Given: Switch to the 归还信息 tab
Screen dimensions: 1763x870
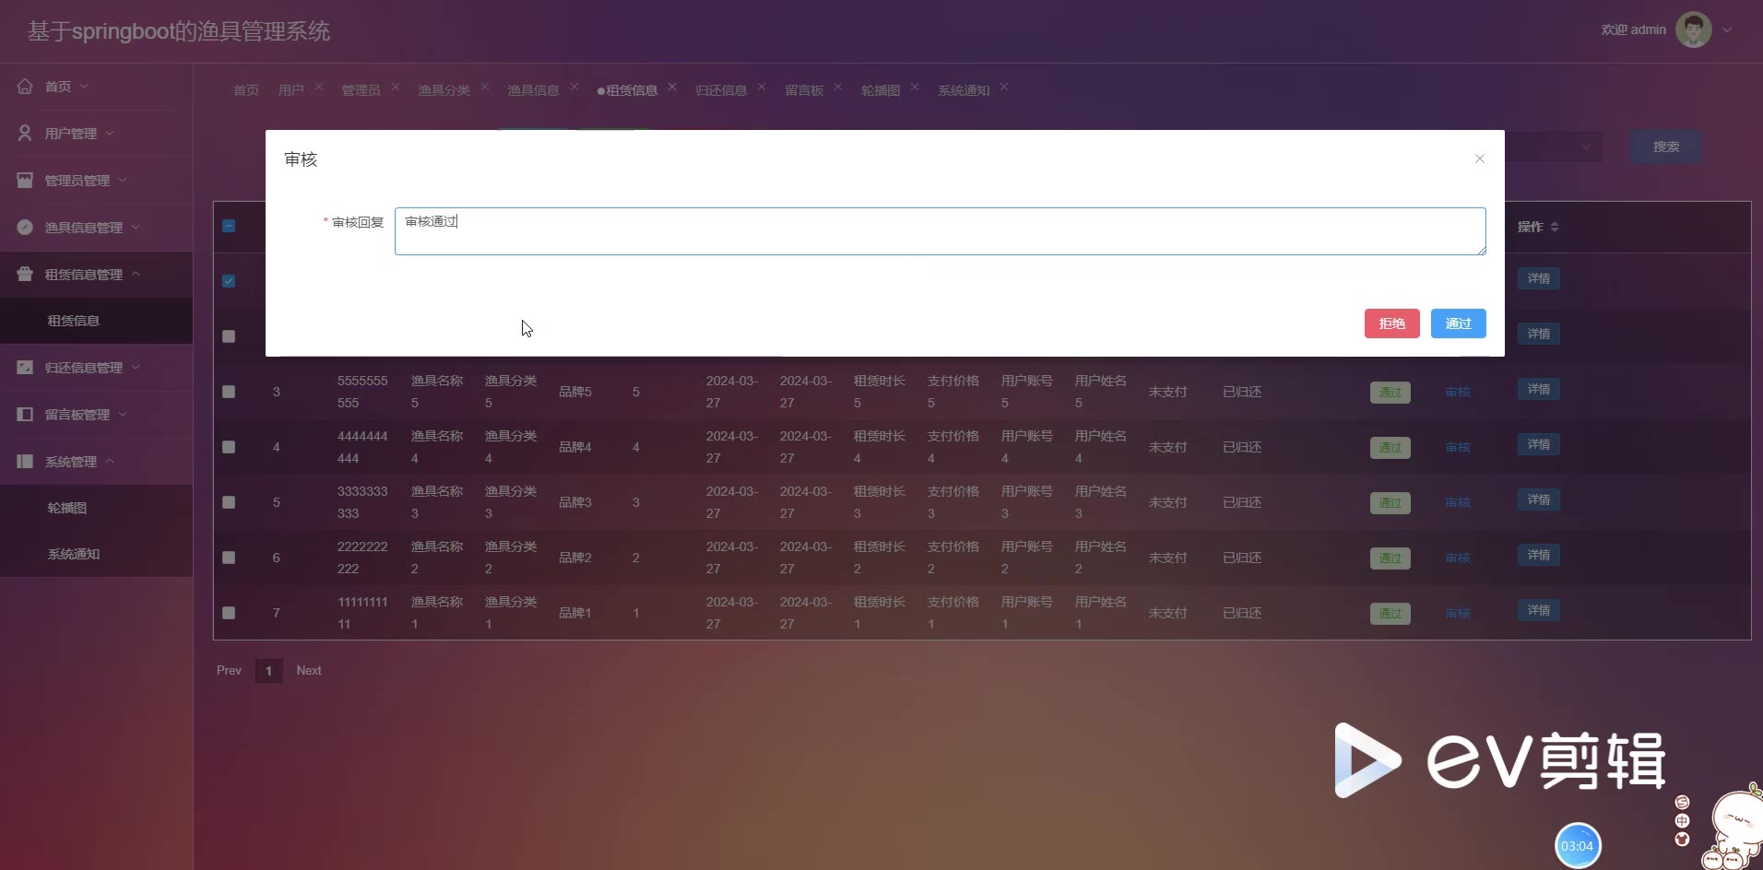Looking at the screenshot, I should tap(721, 89).
